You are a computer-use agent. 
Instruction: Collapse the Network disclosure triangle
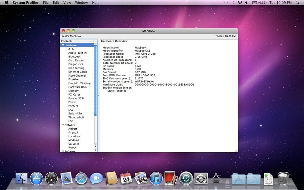63,125
